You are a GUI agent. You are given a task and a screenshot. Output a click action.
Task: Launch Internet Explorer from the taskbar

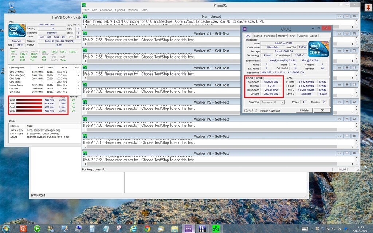tap(133, 228)
